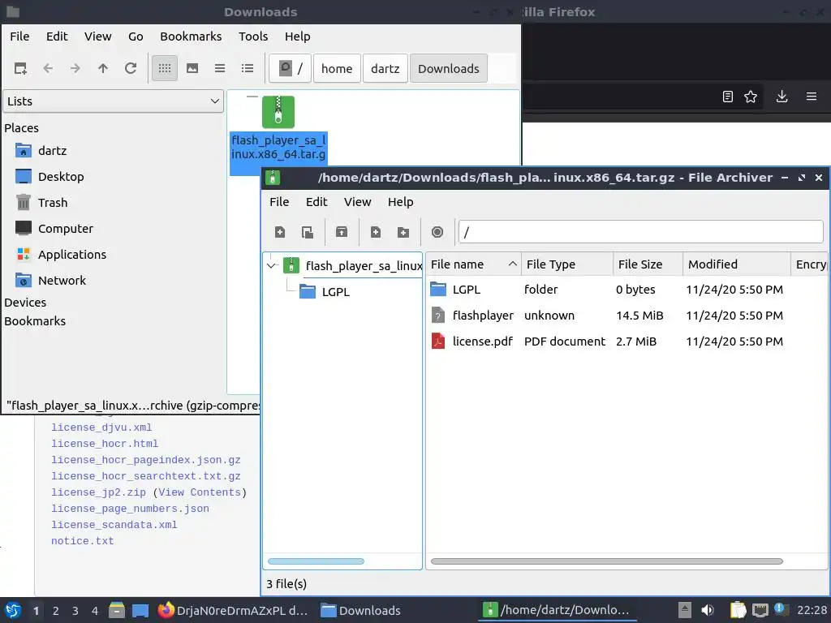The image size is (831, 623).
Task: Open the Go menu in the file manager
Action: (x=136, y=37)
